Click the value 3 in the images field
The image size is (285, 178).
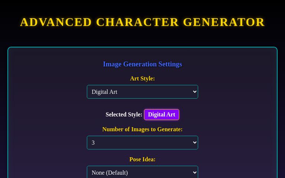[x=93, y=143]
